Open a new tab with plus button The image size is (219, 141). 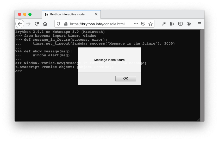tap(105, 14)
